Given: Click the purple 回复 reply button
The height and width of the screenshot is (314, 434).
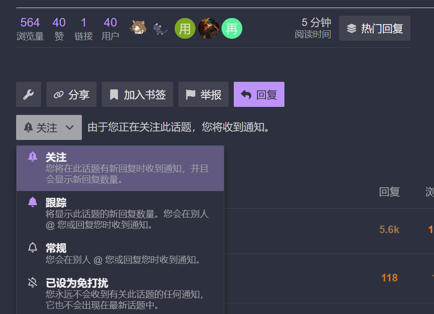Looking at the screenshot, I should (x=259, y=94).
